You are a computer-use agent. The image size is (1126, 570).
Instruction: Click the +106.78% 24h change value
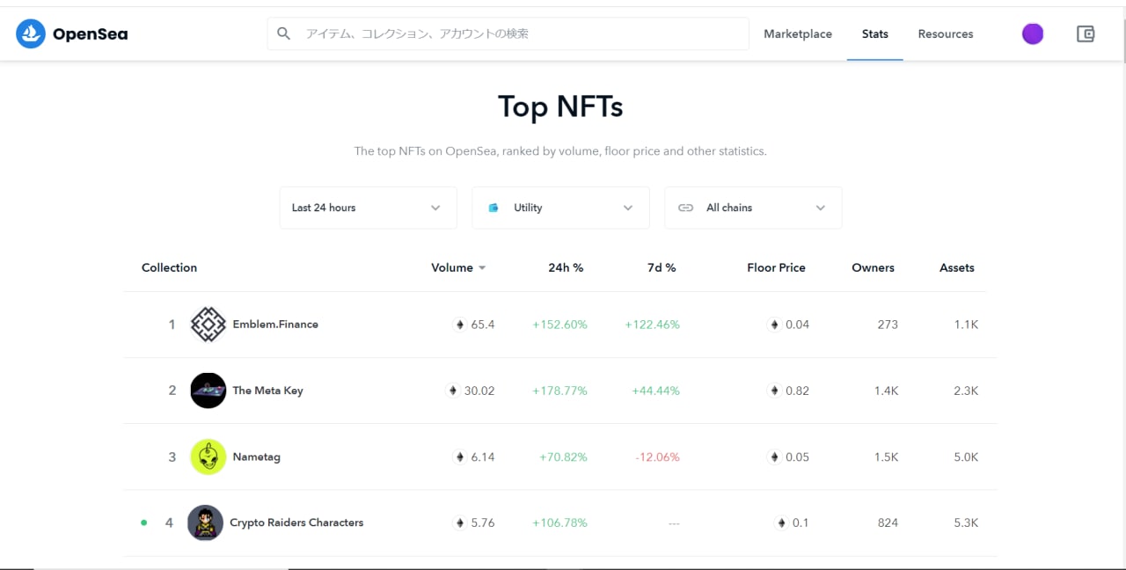click(x=559, y=522)
